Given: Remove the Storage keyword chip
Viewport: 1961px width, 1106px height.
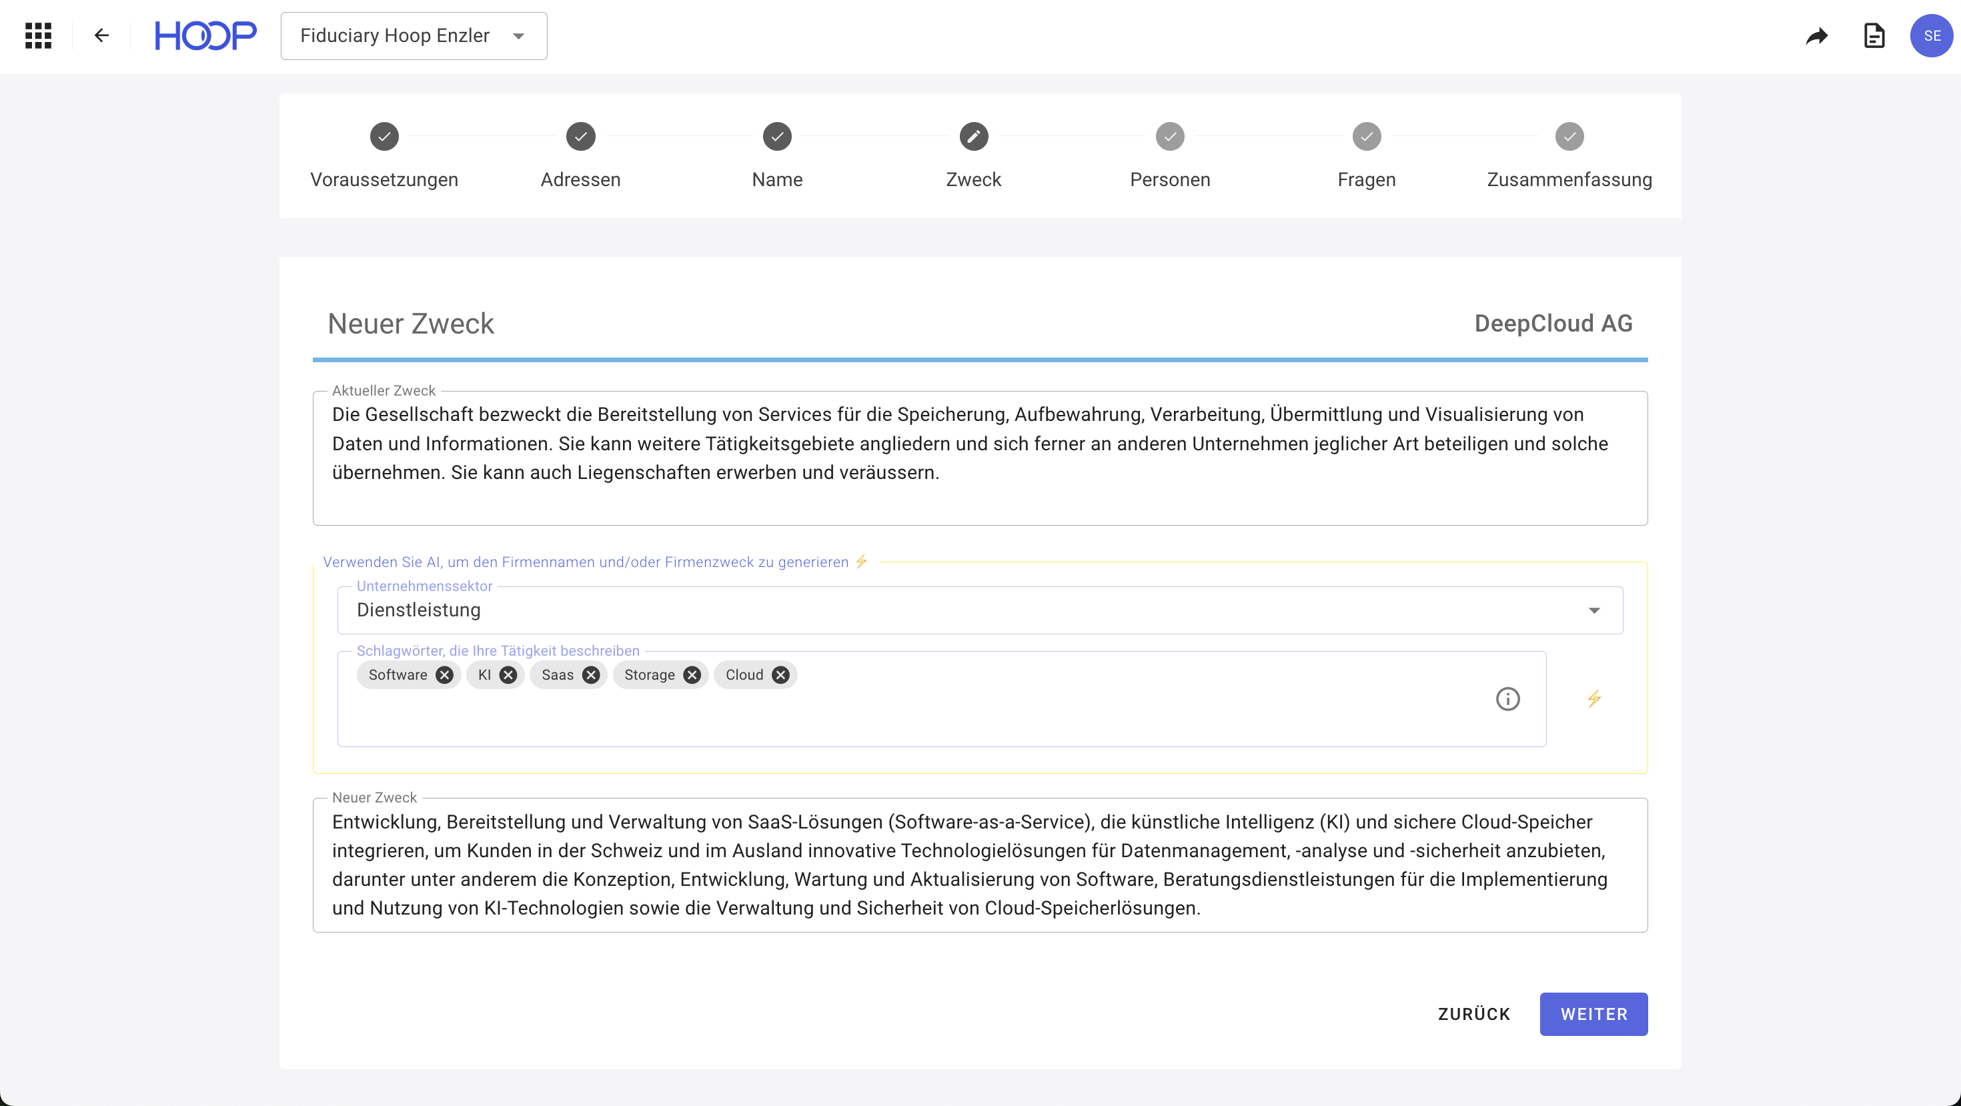Looking at the screenshot, I should tap(692, 675).
